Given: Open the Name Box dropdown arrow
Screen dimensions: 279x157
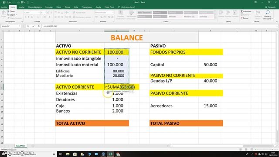Looking at the screenshot, I should tap(19, 26).
